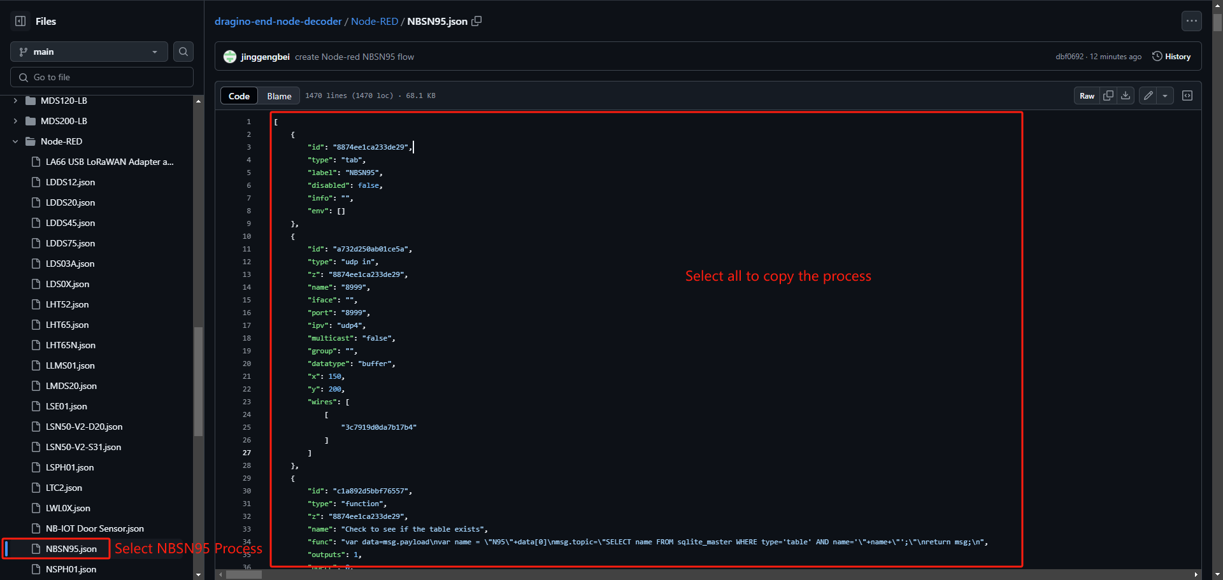The height and width of the screenshot is (580, 1223).
Task: Click line number 27 in gutter
Action: click(x=247, y=453)
